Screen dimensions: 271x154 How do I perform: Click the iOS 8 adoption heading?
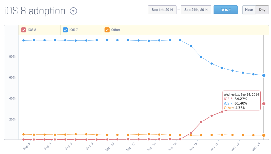[x=34, y=11]
